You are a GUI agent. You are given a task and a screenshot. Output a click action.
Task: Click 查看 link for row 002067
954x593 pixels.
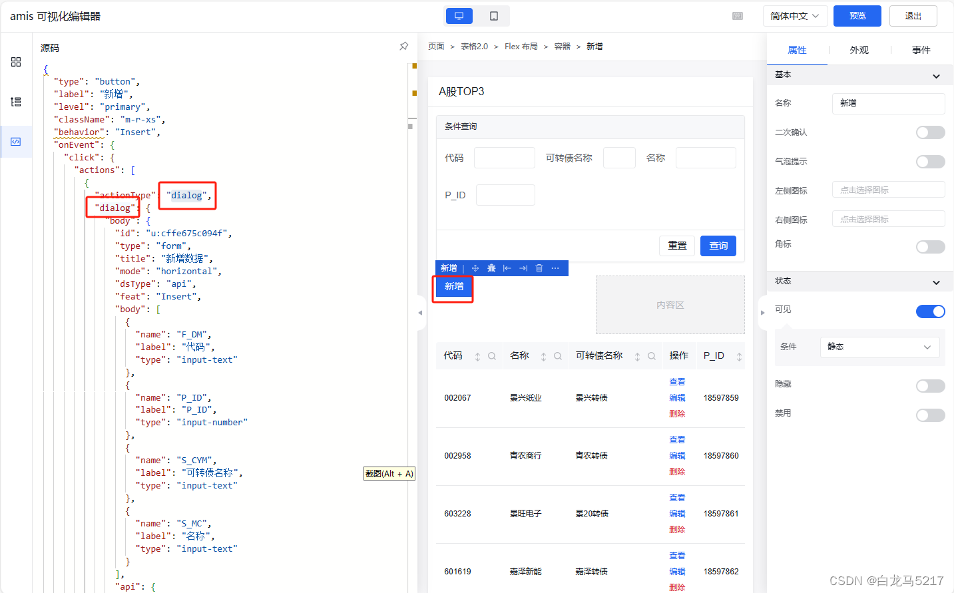677,382
